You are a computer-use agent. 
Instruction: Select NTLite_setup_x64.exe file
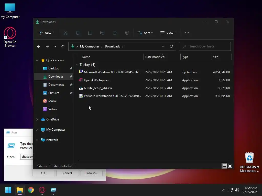click(154, 88)
